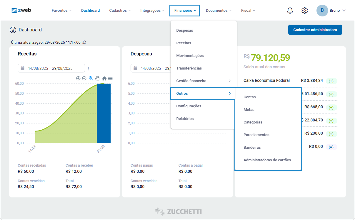The height and width of the screenshot is (220, 355).
Task: Activate the hand panning tool on chart
Action: tap(97, 78)
